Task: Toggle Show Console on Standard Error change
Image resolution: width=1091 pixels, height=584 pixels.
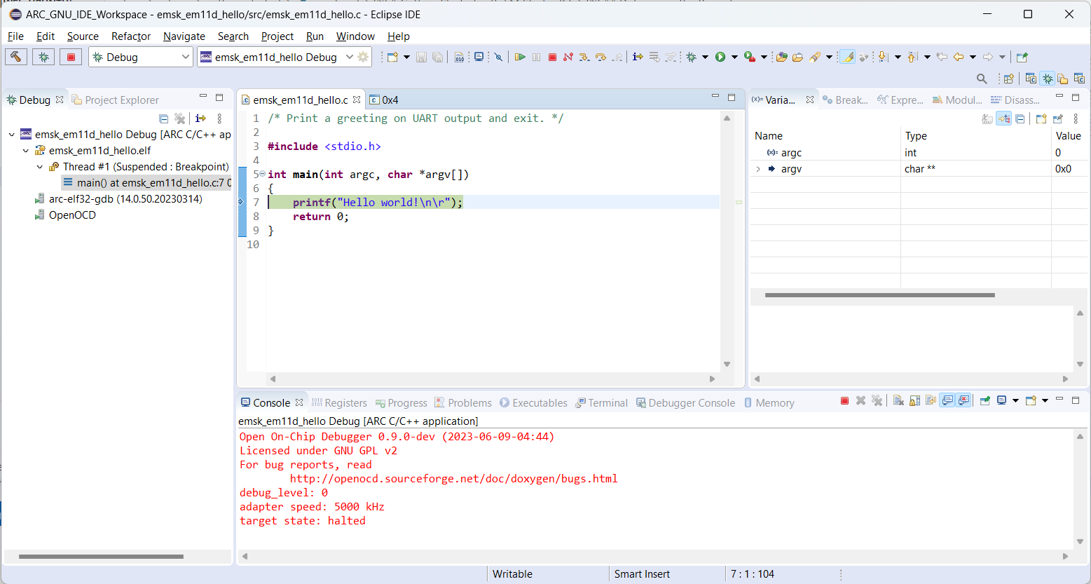Action: click(x=963, y=401)
